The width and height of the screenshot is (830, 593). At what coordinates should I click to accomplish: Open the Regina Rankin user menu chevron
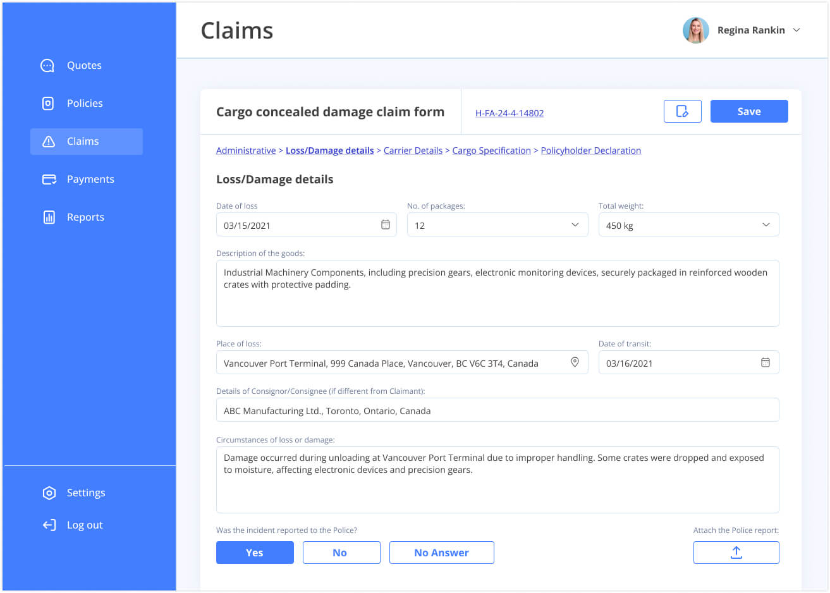pyautogui.click(x=796, y=30)
